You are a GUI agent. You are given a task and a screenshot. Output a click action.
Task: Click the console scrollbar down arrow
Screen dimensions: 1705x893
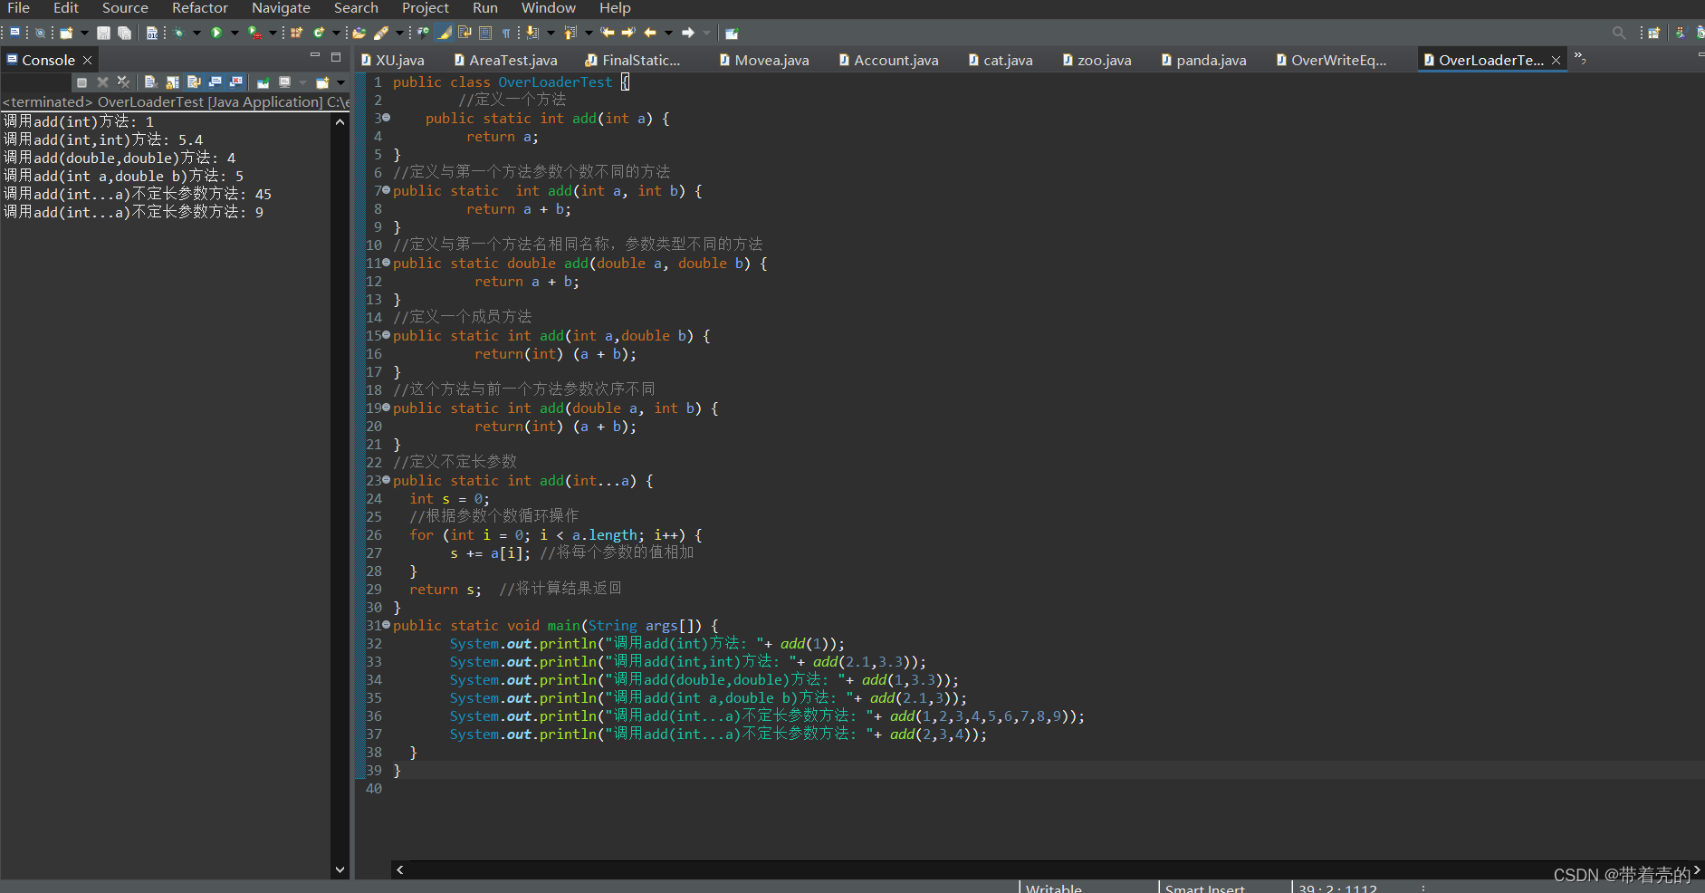point(340,869)
